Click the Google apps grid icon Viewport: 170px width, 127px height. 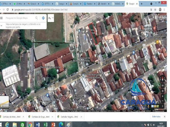click(x=156, y=18)
